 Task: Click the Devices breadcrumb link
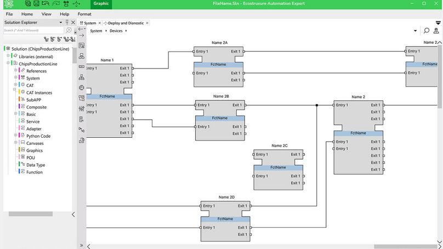coord(116,31)
